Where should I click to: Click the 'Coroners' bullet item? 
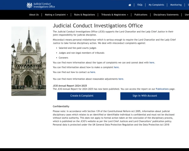pyautogui.click(x=63, y=58)
